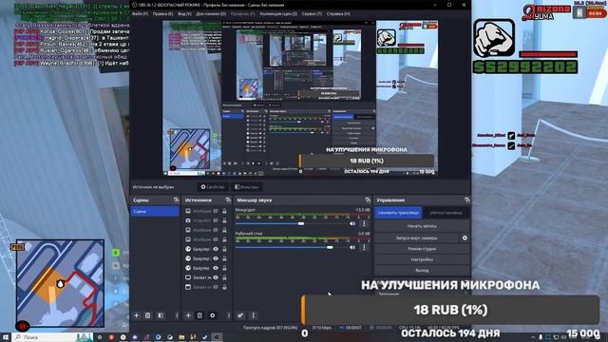Toggle lock on the Захват экрана source

224,277
